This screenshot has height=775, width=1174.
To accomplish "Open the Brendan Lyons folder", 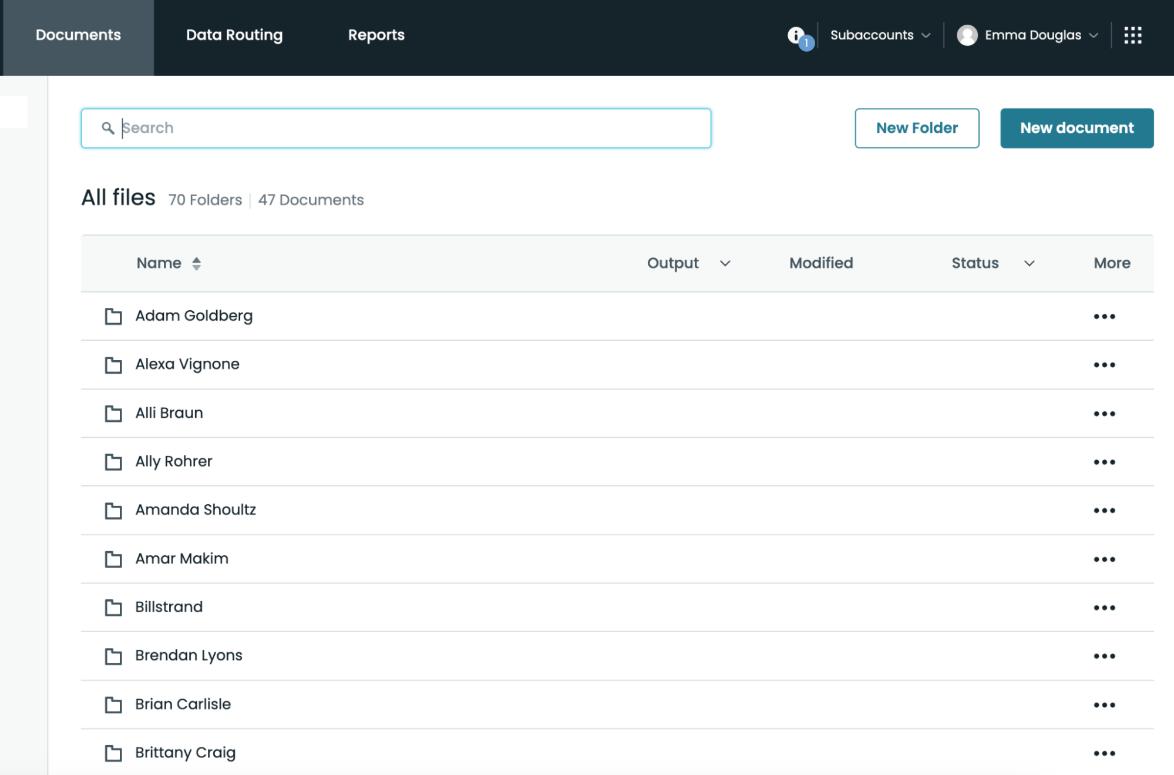I will click(x=189, y=656).
